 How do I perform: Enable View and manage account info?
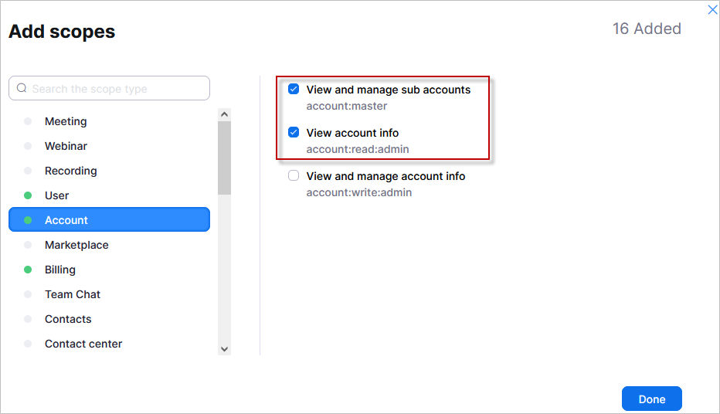(x=294, y=176)
